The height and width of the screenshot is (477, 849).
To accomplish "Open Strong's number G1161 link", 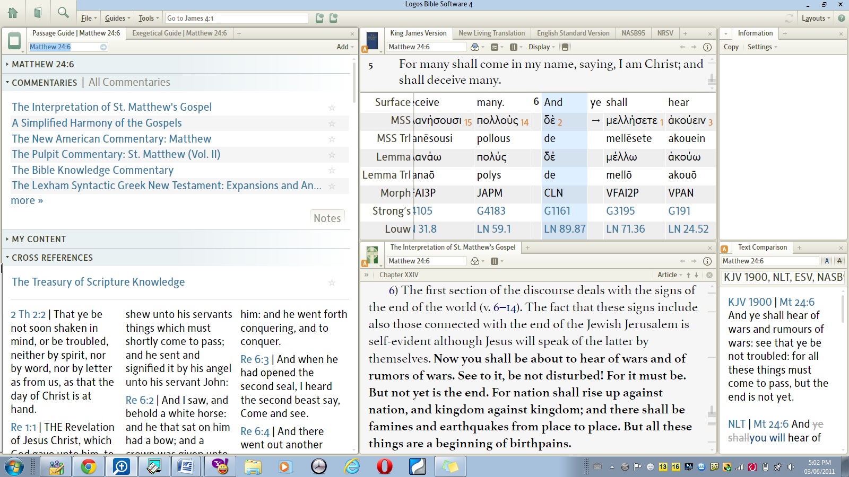I will 557,211.
